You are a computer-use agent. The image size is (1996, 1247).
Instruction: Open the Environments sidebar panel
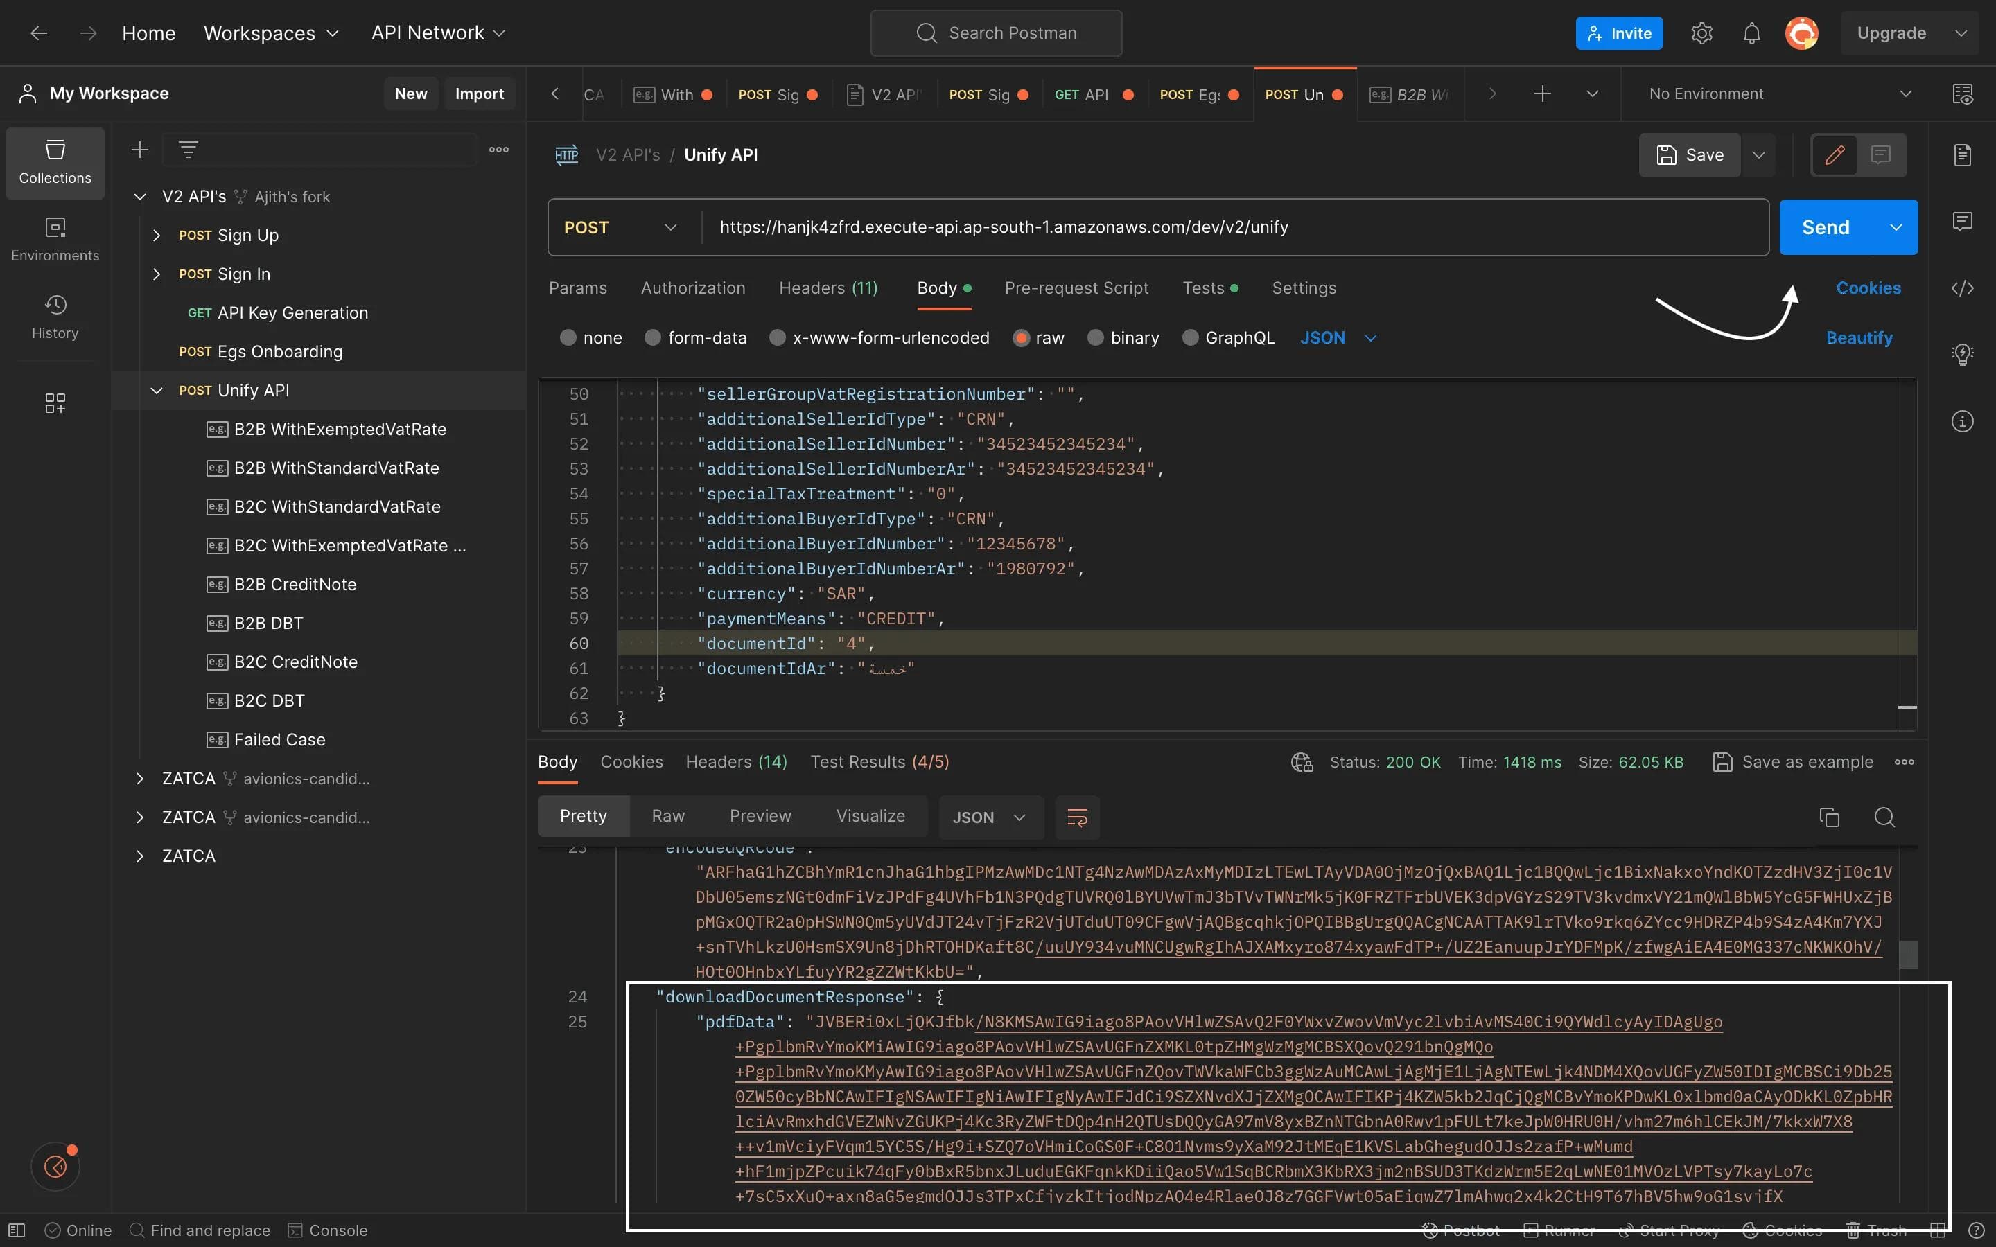(x=55, y=239)
